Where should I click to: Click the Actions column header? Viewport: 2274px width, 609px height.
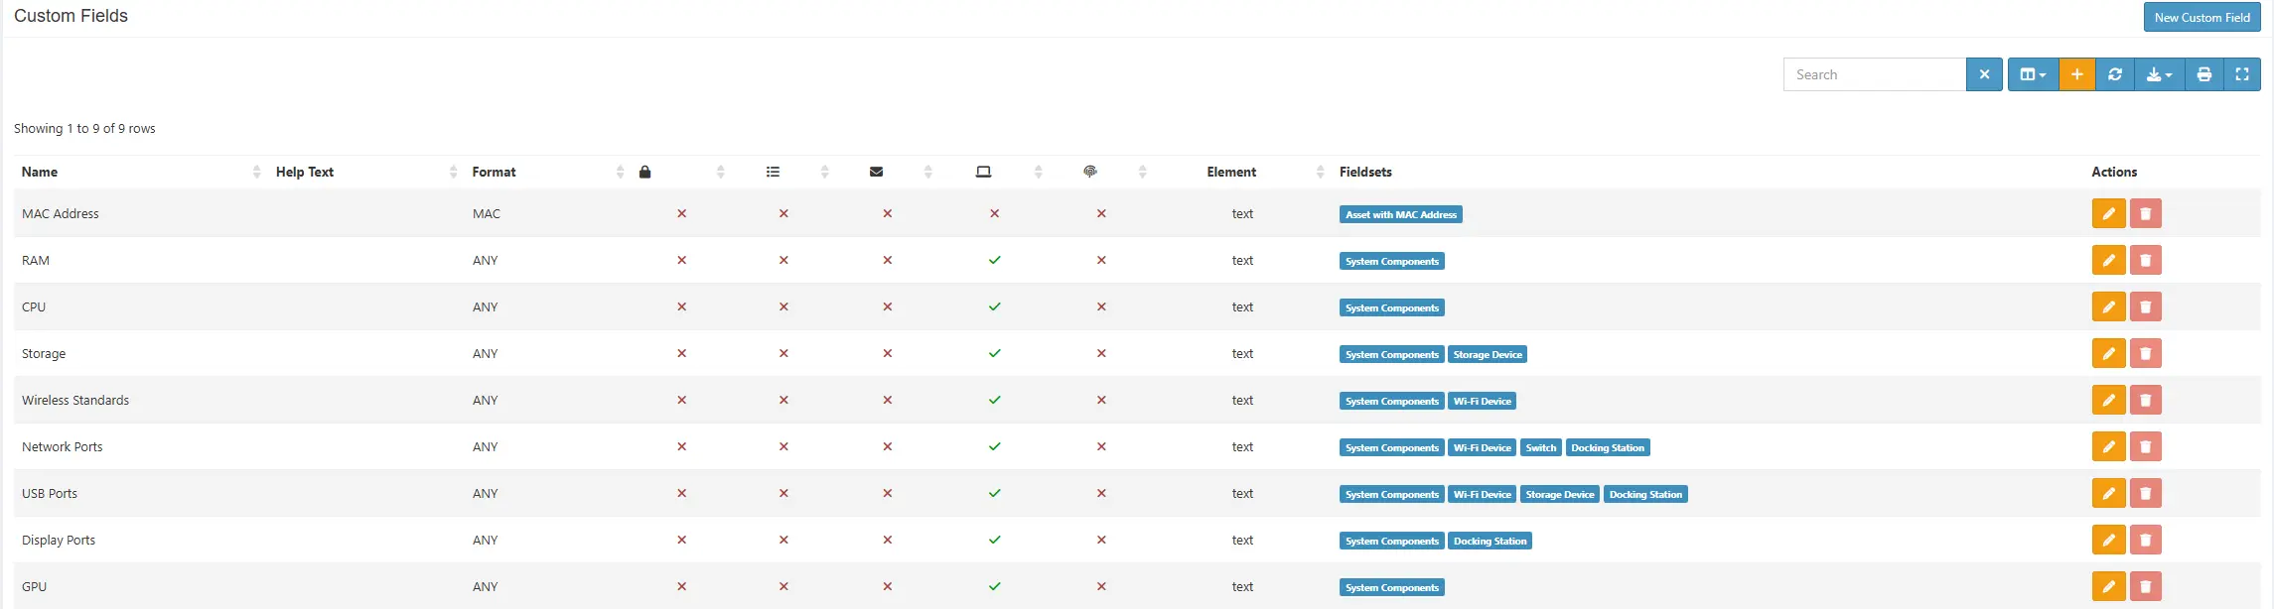2114,172
